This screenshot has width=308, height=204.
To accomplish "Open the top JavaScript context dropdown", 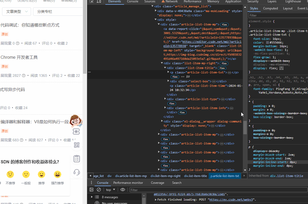I will [110, 190].
